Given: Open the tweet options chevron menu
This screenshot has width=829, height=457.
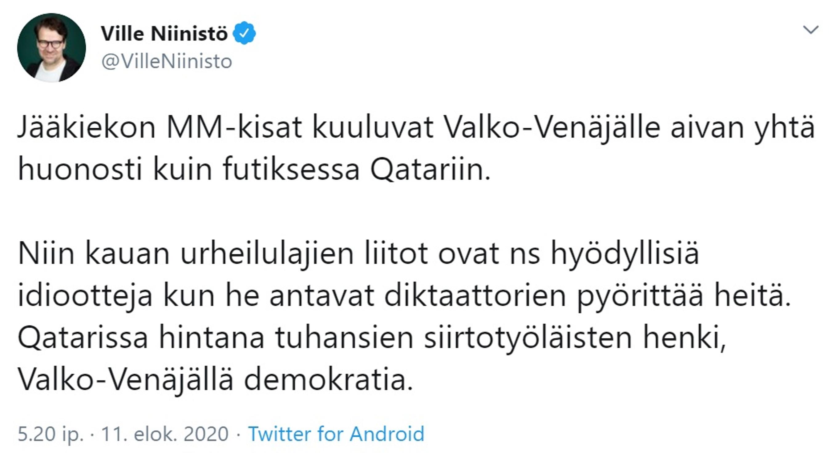Looking at the screenshot, I should (810, 30).
